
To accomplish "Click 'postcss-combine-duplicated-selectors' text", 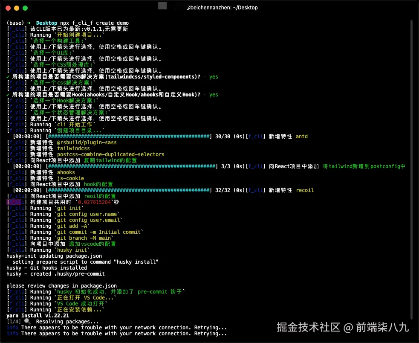I will click(111, 154).
